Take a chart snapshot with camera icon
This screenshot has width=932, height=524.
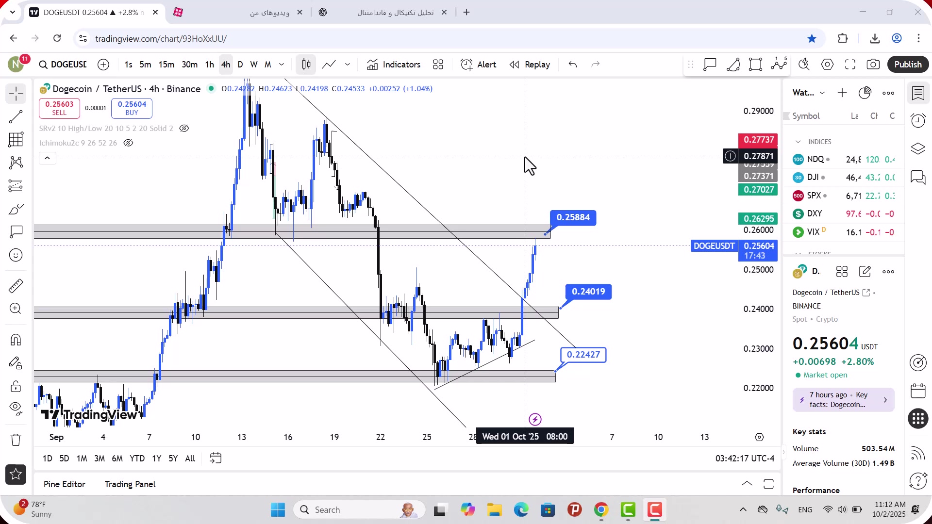pyautogui.click(x=873, y=65)
